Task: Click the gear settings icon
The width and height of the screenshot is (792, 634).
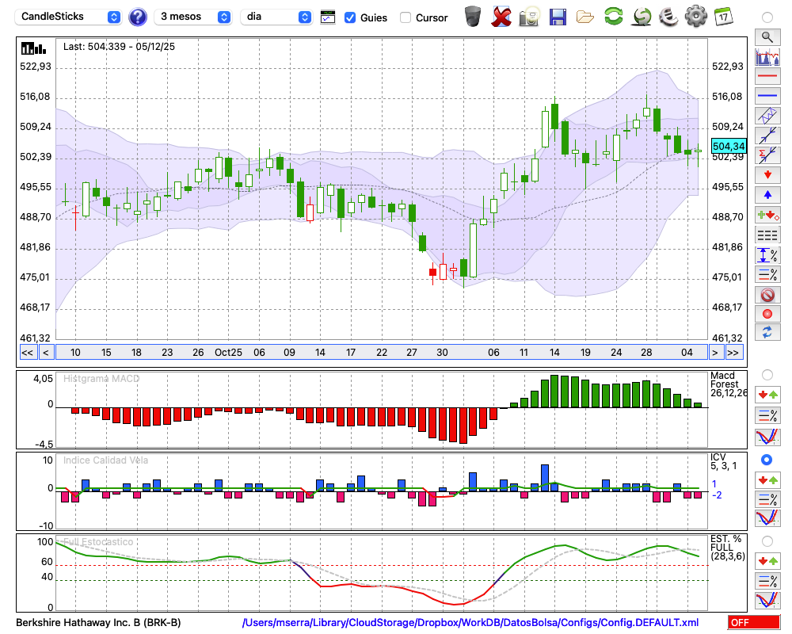Action: [x=695, y=16]
